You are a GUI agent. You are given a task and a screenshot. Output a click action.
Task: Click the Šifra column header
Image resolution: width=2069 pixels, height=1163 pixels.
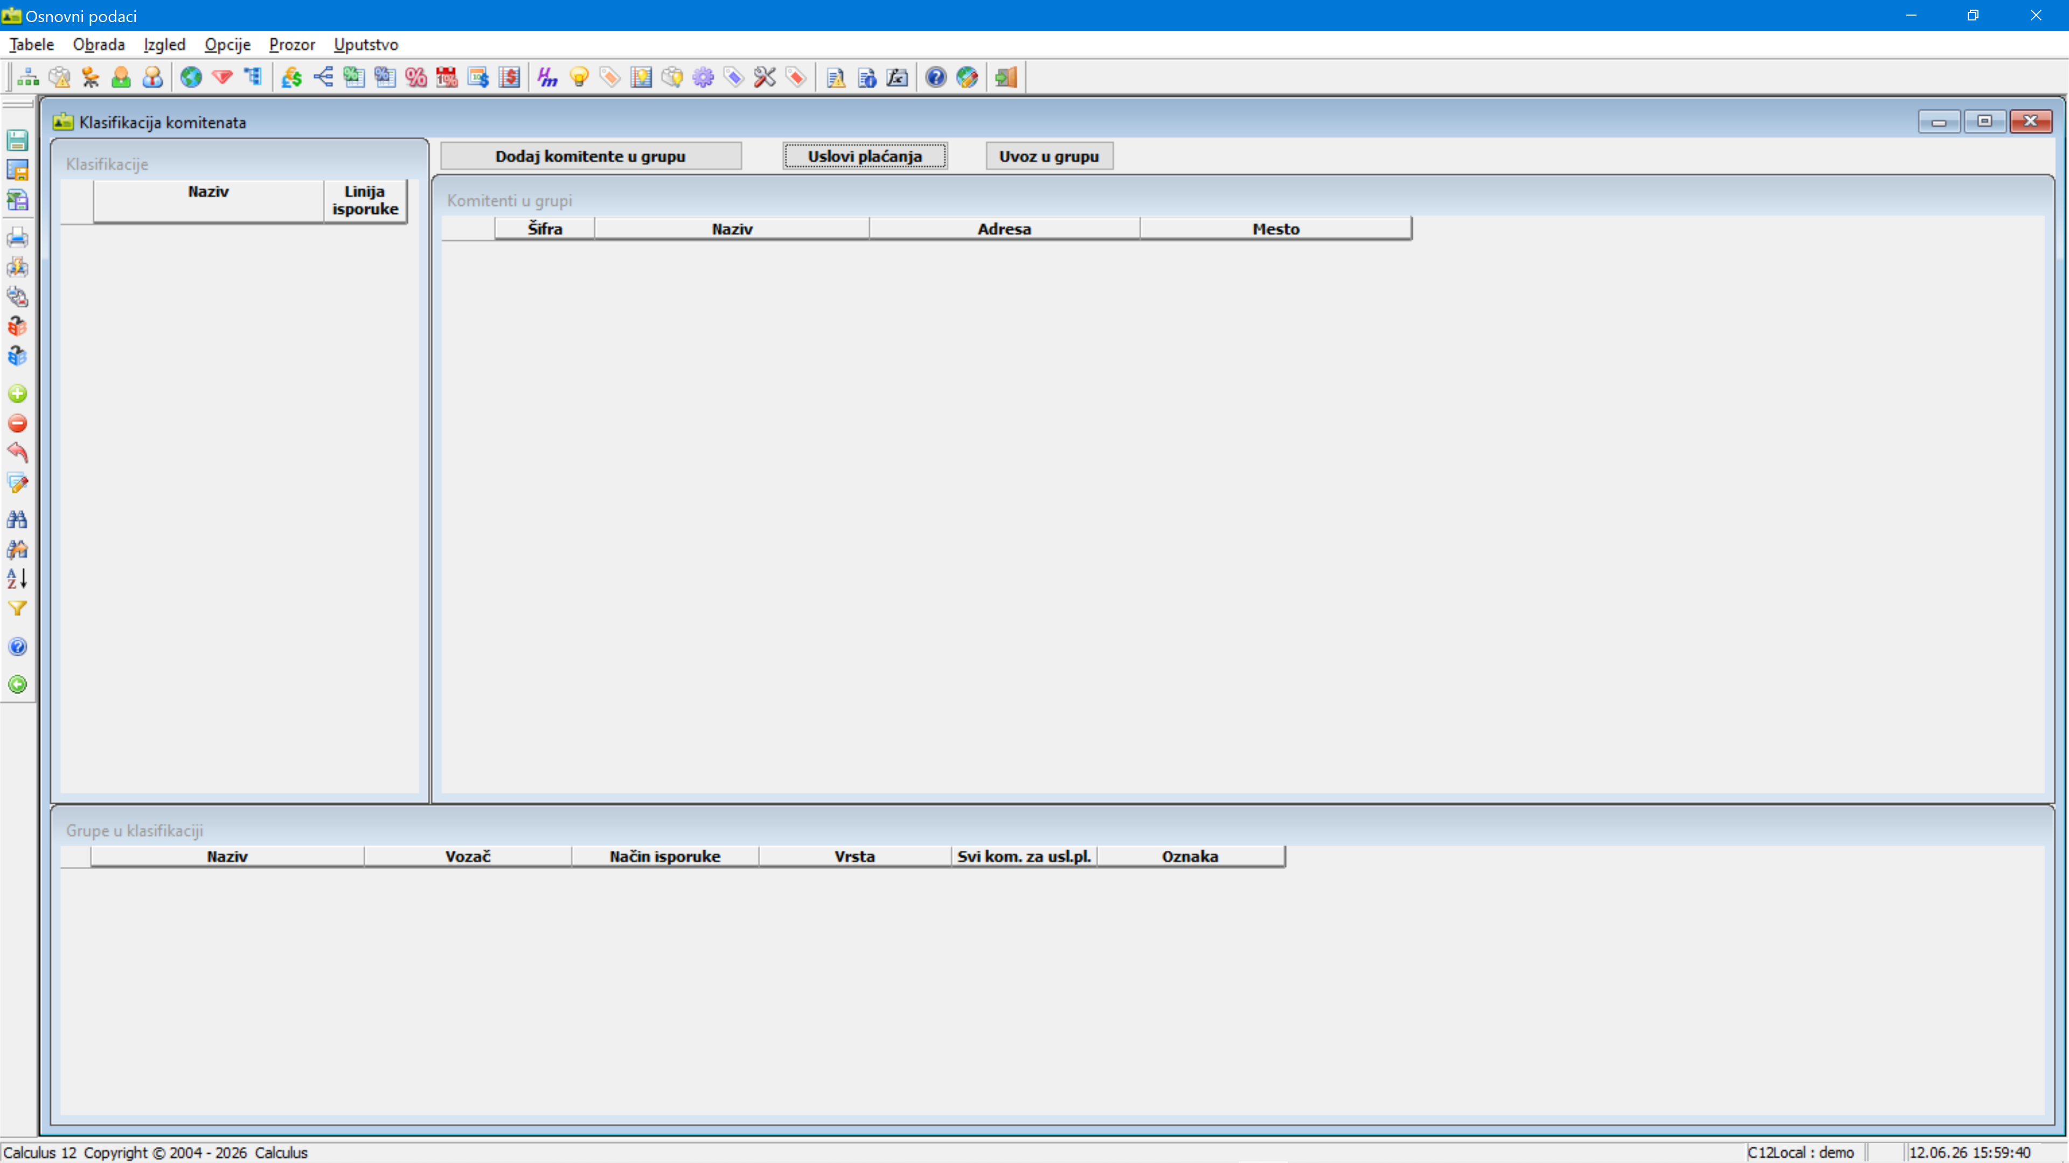pos(545,229)
